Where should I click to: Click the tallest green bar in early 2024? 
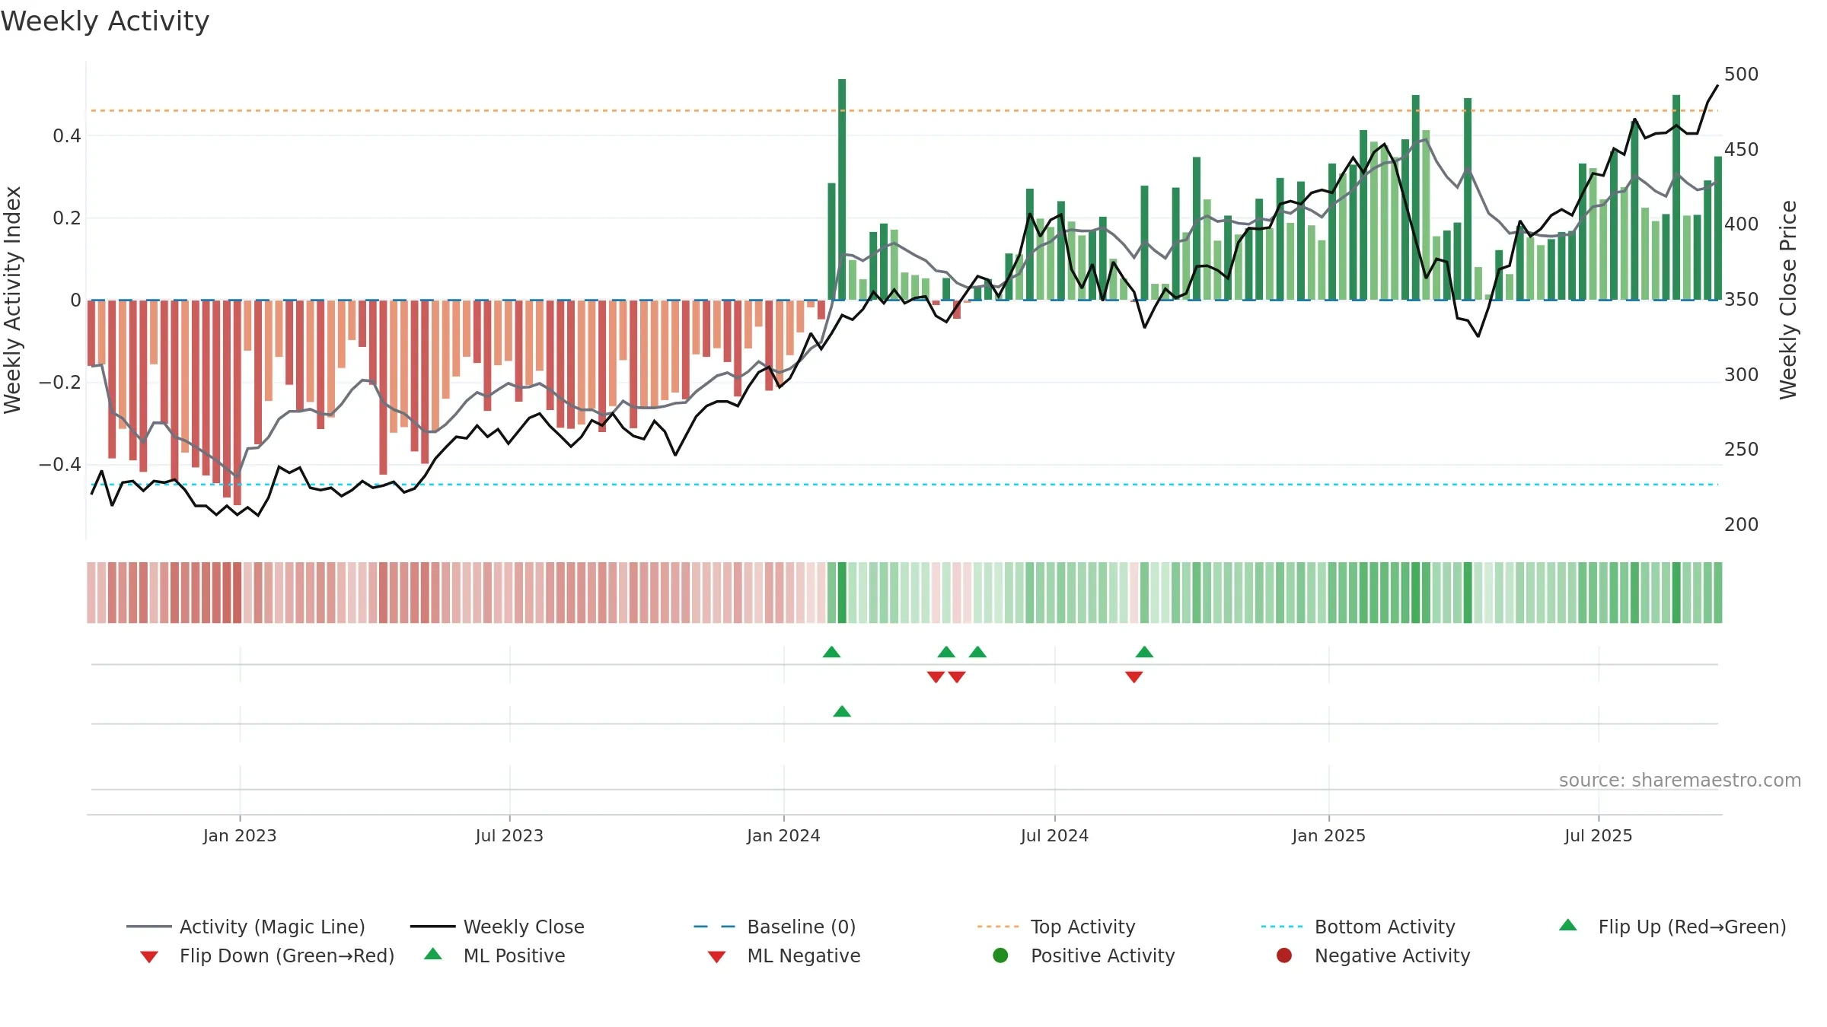(x=842, y=189)
